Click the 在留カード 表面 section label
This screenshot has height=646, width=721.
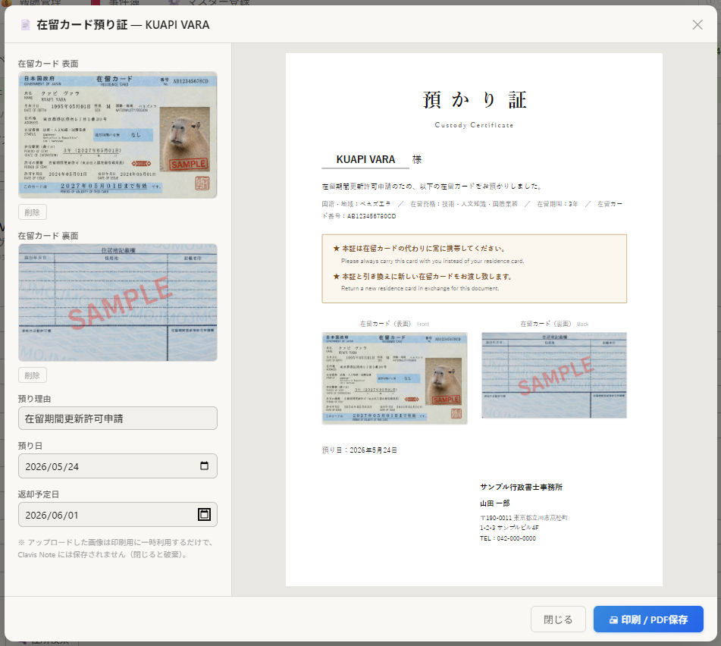tap(48, 64)
